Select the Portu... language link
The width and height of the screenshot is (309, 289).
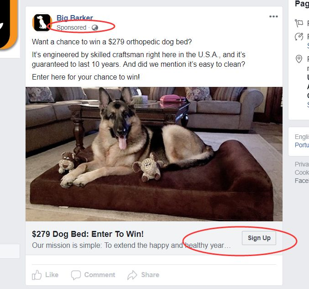(x=302, y=145)
